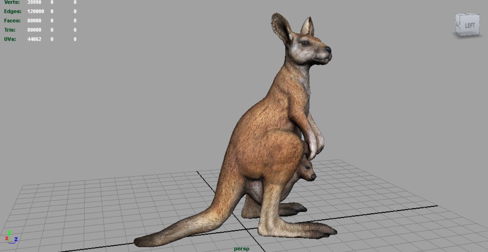
Task: Click the 'Edges:' label in the poly count display
Action: click(x=13, y=11)
